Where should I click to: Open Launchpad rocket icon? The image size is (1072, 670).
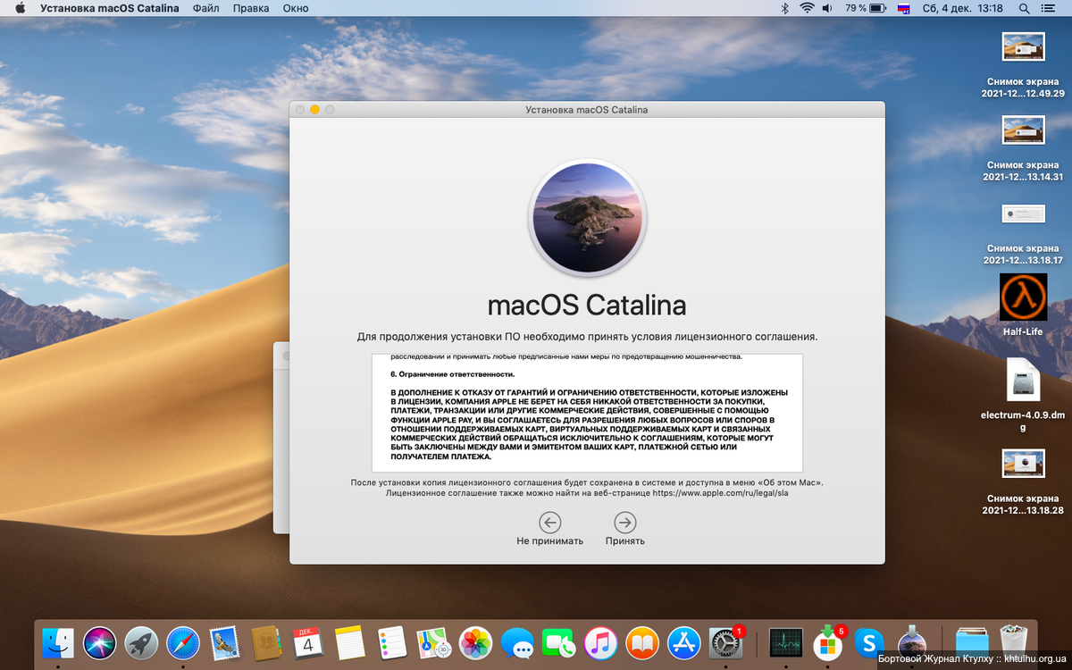click(141, 642)
